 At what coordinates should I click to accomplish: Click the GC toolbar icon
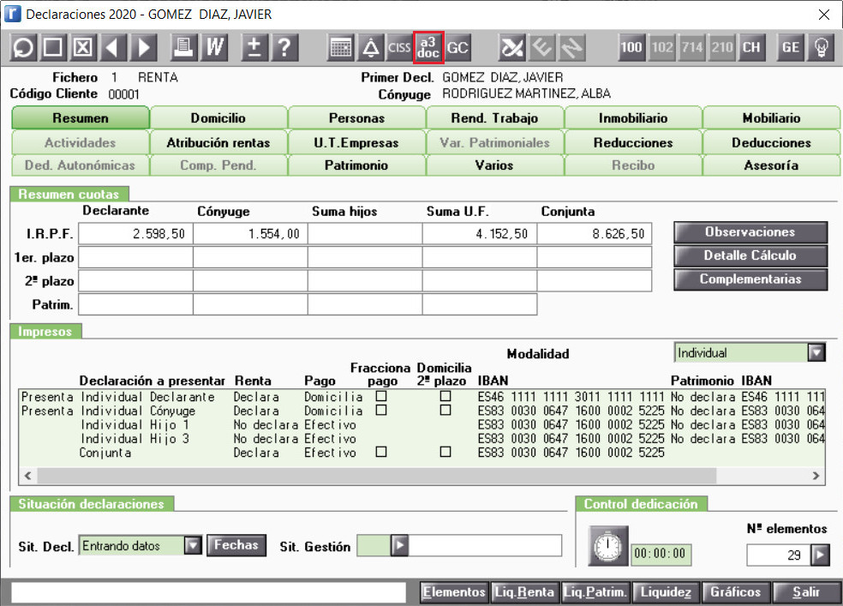[458, 47]
